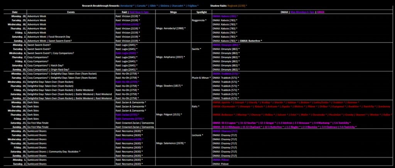
Task: Click 'Cozy Companions? | Hatch Day?' event
Action: pyautogui.click(x=45, y=65)
